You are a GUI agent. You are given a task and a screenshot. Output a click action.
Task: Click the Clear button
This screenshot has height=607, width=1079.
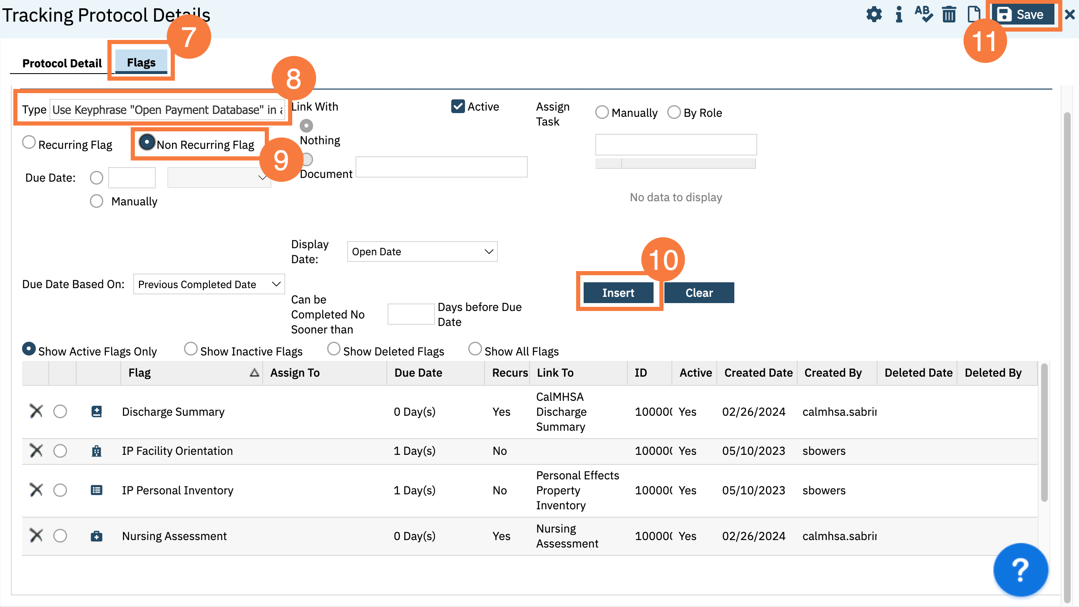[x=699, y=292]
